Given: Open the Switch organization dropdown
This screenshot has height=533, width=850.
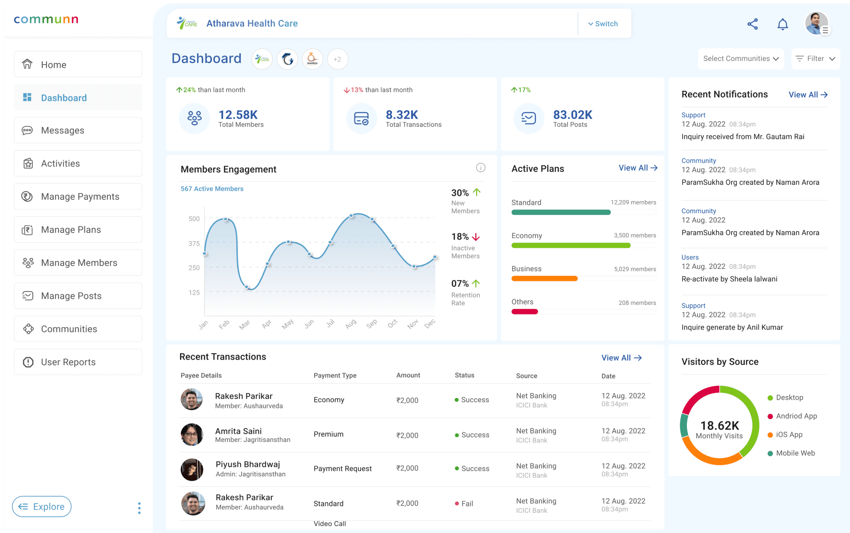Looking at the screenshot, I should coord(603,24).
